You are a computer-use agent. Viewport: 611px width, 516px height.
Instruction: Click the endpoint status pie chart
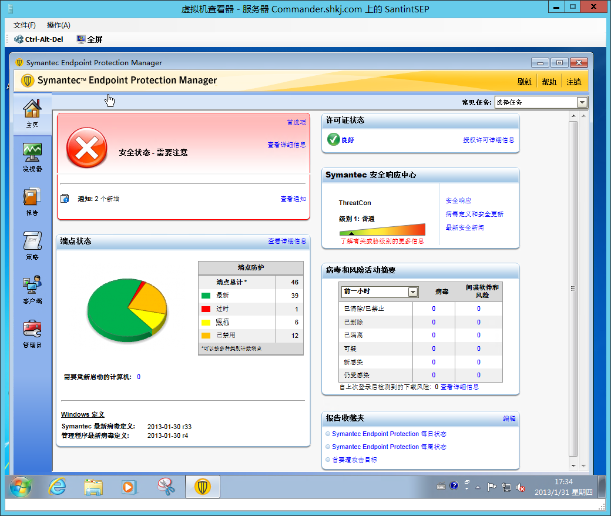127,311
